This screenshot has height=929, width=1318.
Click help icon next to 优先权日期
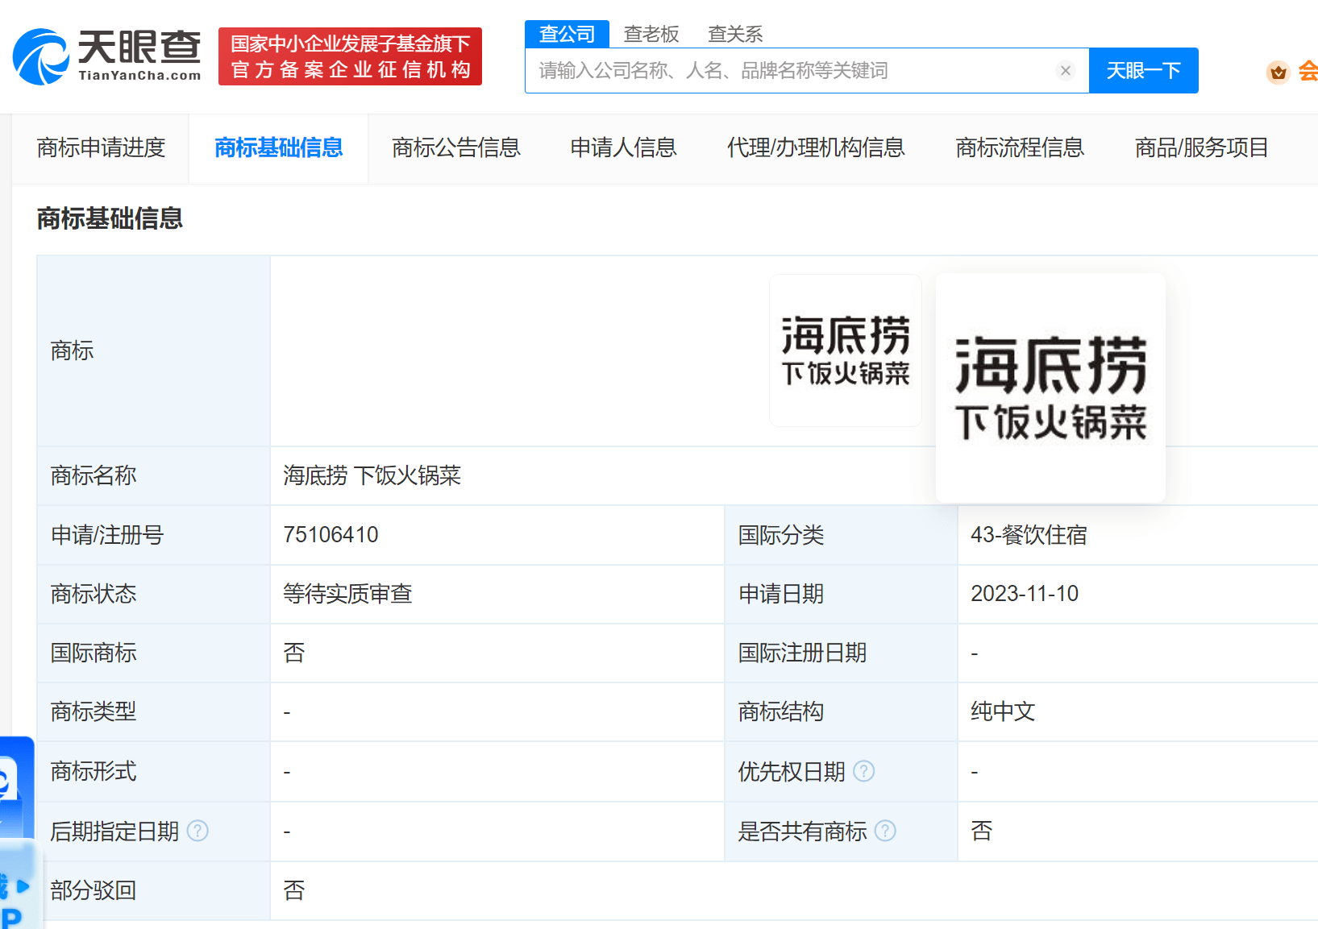pos(863,771)
